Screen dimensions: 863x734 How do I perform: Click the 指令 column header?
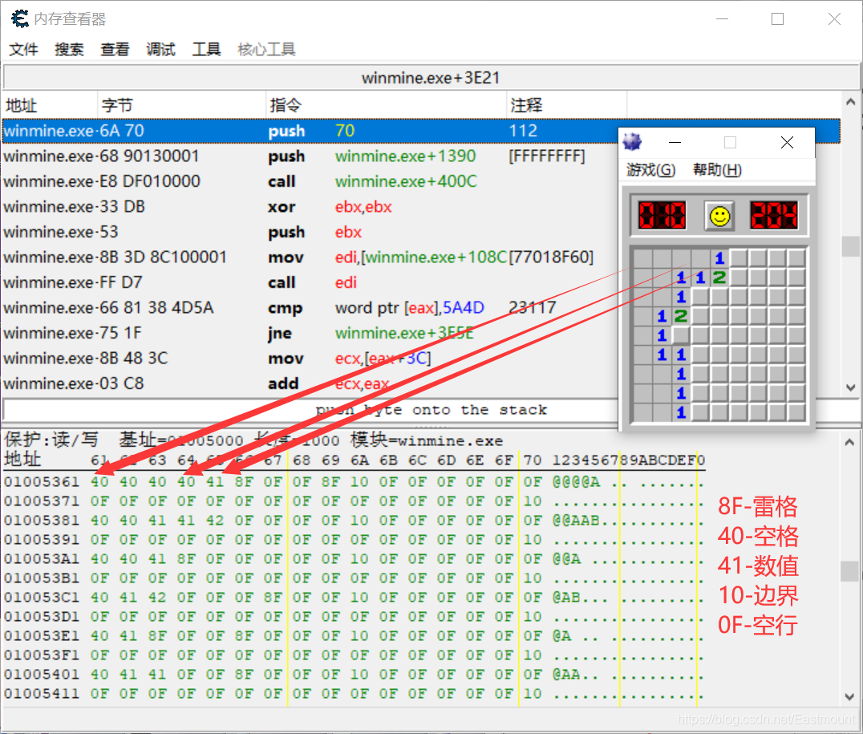pos(386,104)
